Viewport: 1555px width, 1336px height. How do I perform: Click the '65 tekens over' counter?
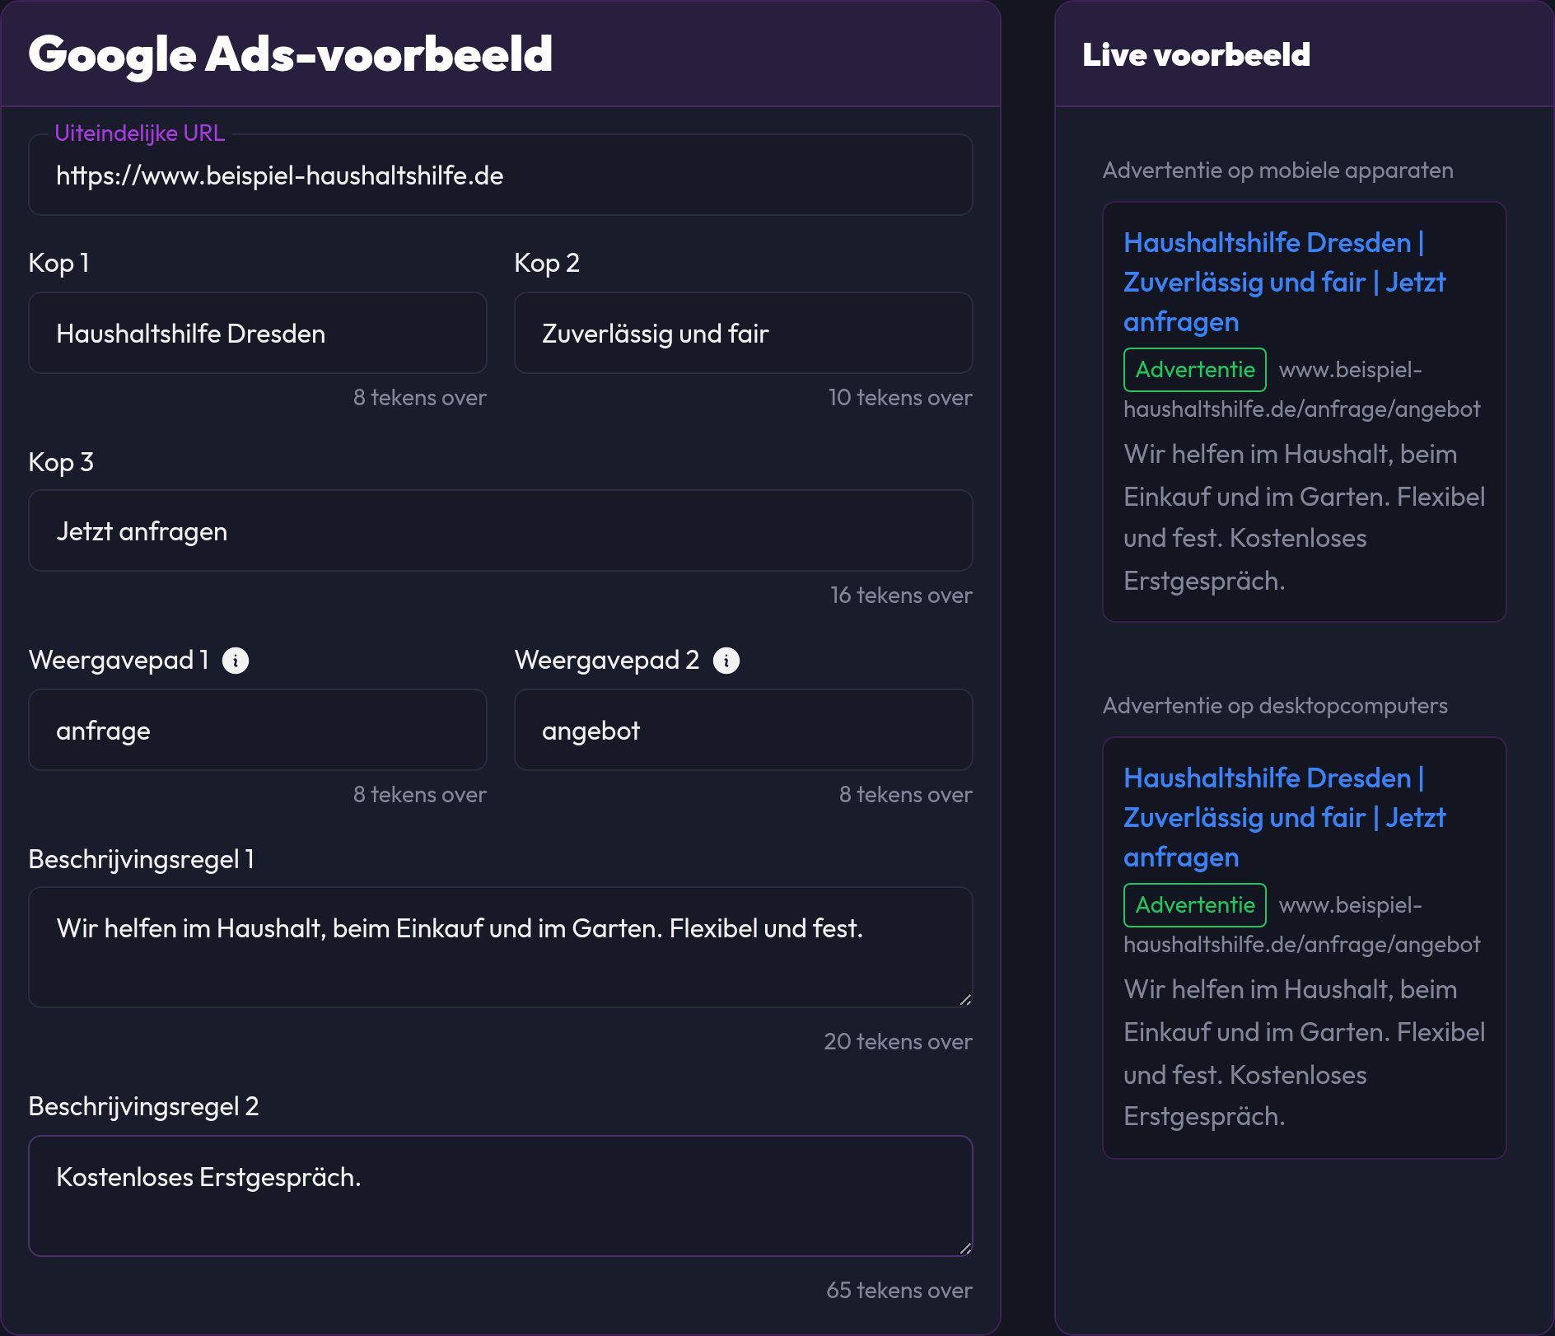pyautogui.click(x=899, y=1291)
